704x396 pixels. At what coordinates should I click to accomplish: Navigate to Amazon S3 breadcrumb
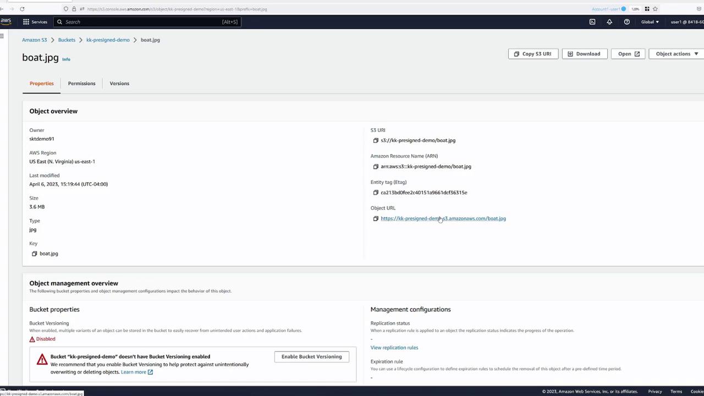tap(35, 40)
